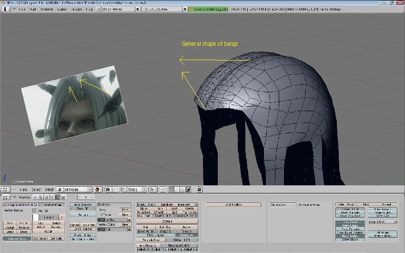Toggle Double Sided option
The width and height of the screenshot is (405, 253).
pos(83,235)
